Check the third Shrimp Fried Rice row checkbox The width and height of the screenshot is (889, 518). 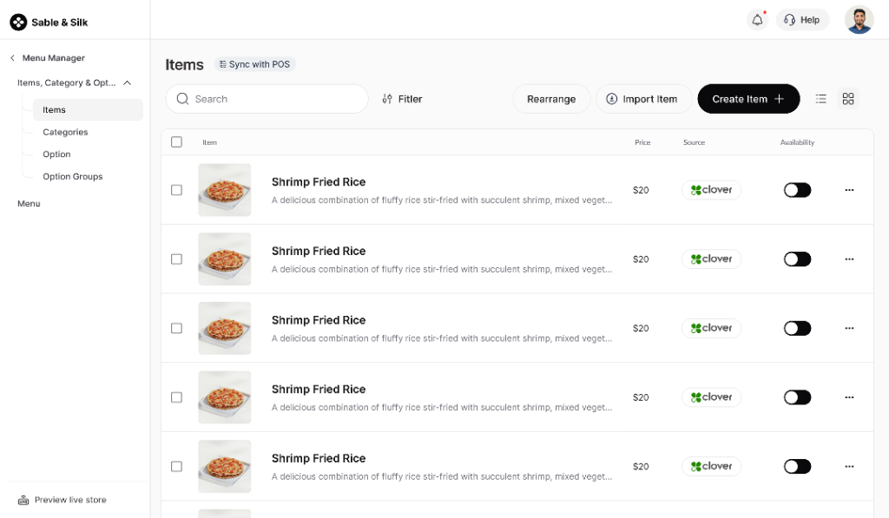(x=177, y=328)
